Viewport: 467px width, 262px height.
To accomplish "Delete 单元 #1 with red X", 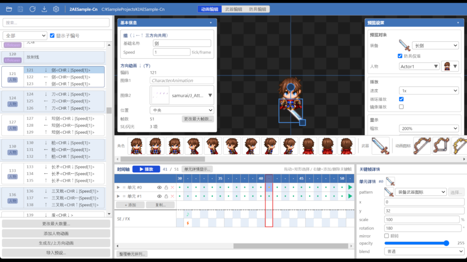I will pyautogui.click(x=172, y=196).
